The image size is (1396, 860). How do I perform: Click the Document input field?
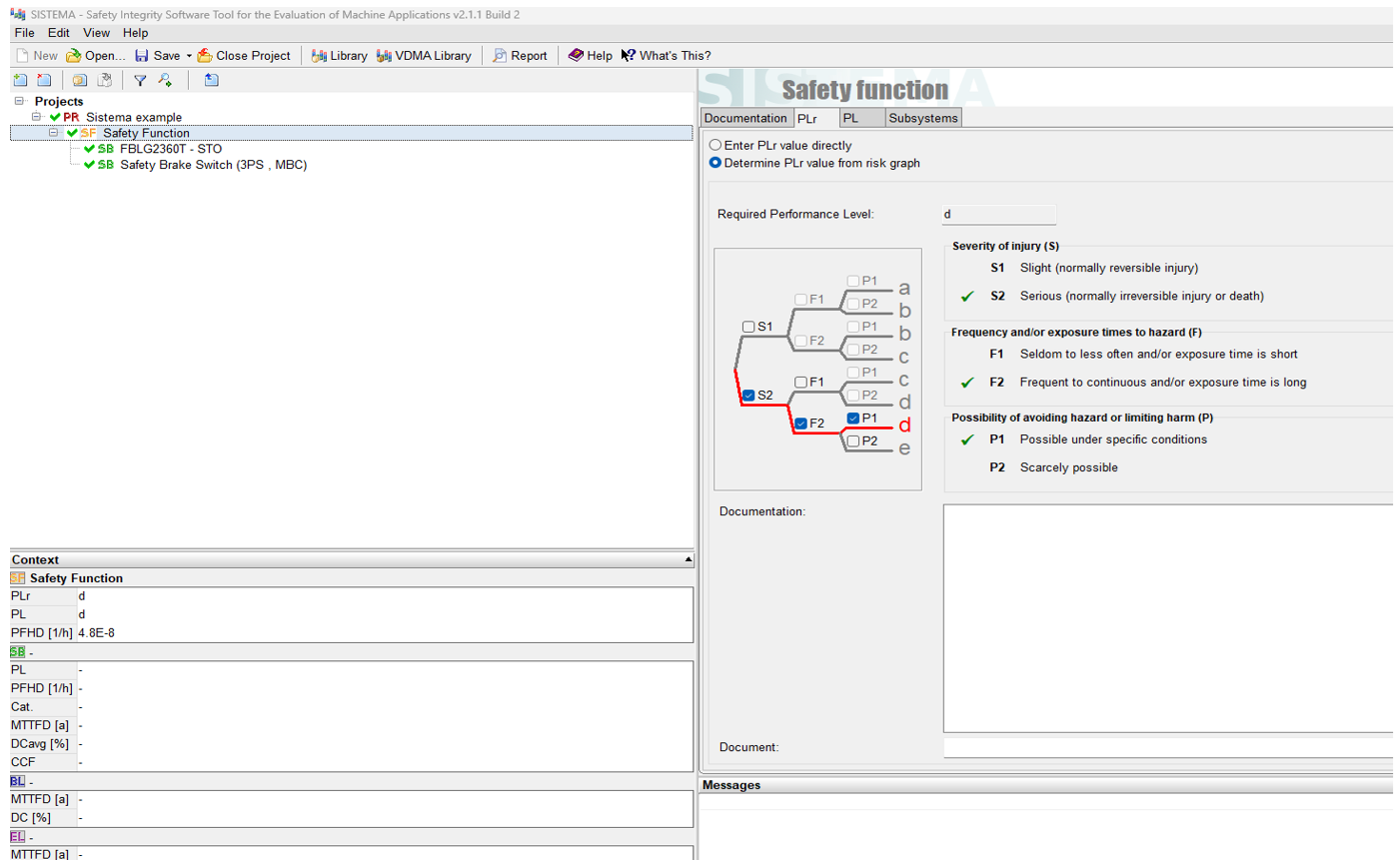point(1168,747)
